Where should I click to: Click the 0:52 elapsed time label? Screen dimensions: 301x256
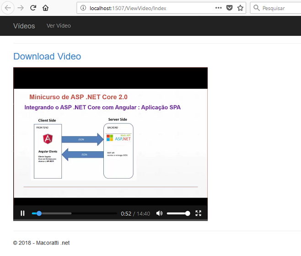point(126,213)
